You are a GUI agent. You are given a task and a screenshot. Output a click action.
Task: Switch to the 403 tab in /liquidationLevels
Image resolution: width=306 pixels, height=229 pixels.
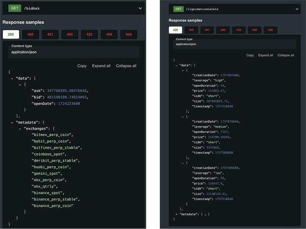223,30
